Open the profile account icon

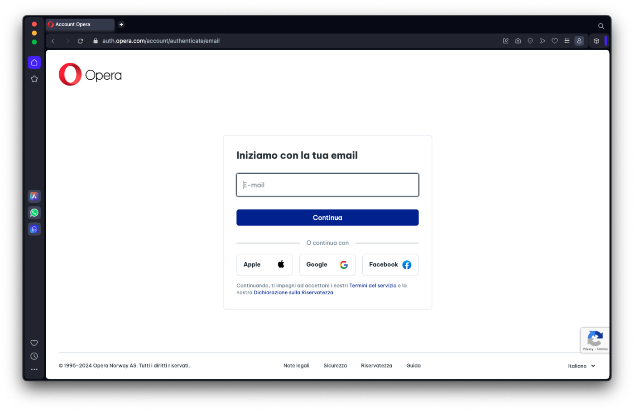coord(579,41)
